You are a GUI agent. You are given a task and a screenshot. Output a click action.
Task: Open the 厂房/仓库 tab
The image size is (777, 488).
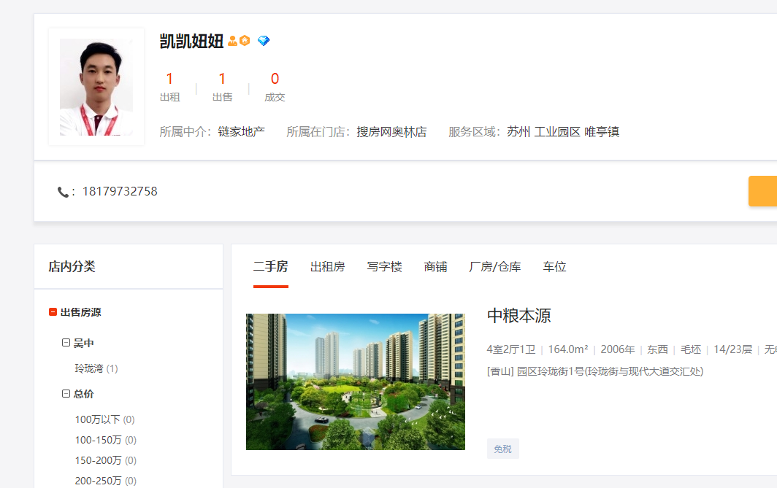click(494, 267)
